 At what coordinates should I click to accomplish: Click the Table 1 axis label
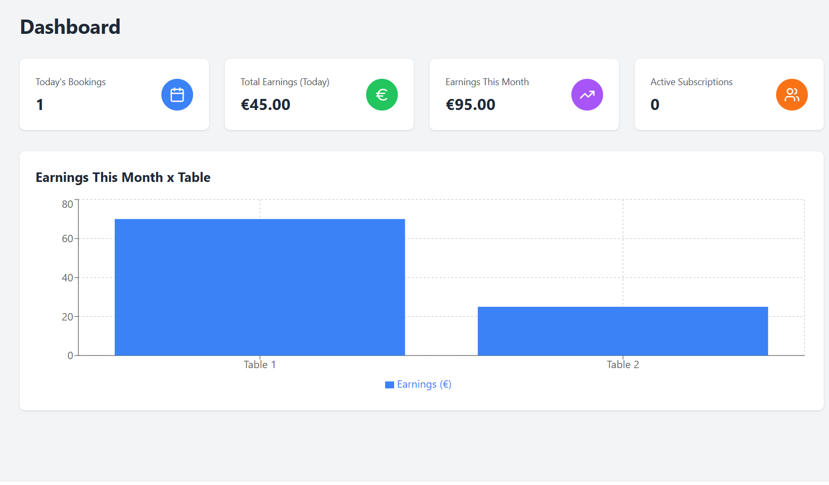pos(260,364)
